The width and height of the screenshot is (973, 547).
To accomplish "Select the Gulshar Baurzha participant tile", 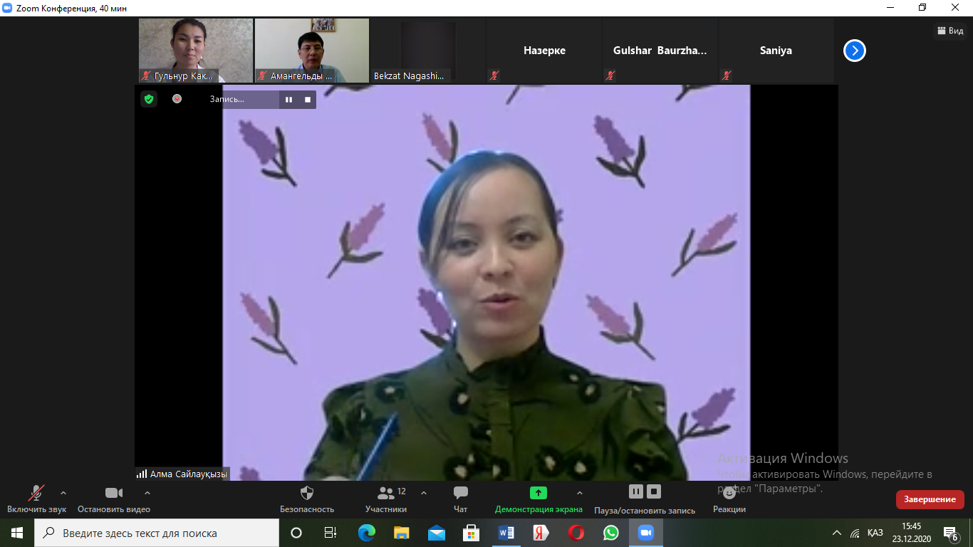I will tap(660, 51).
